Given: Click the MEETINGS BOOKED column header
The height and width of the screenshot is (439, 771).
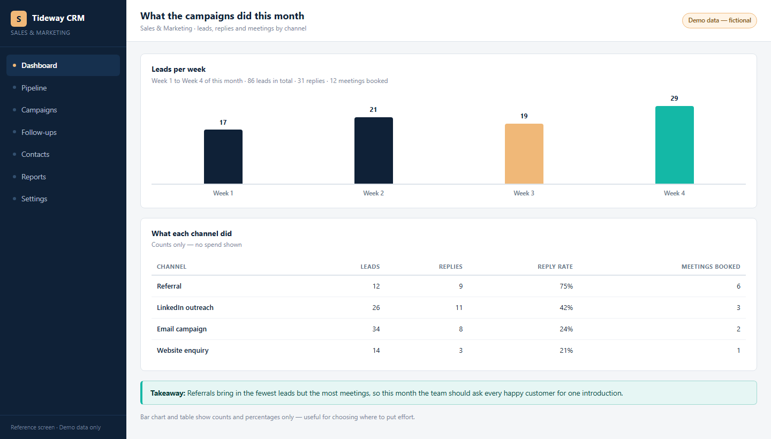Looking at the screenshot, I should (711, 267).
